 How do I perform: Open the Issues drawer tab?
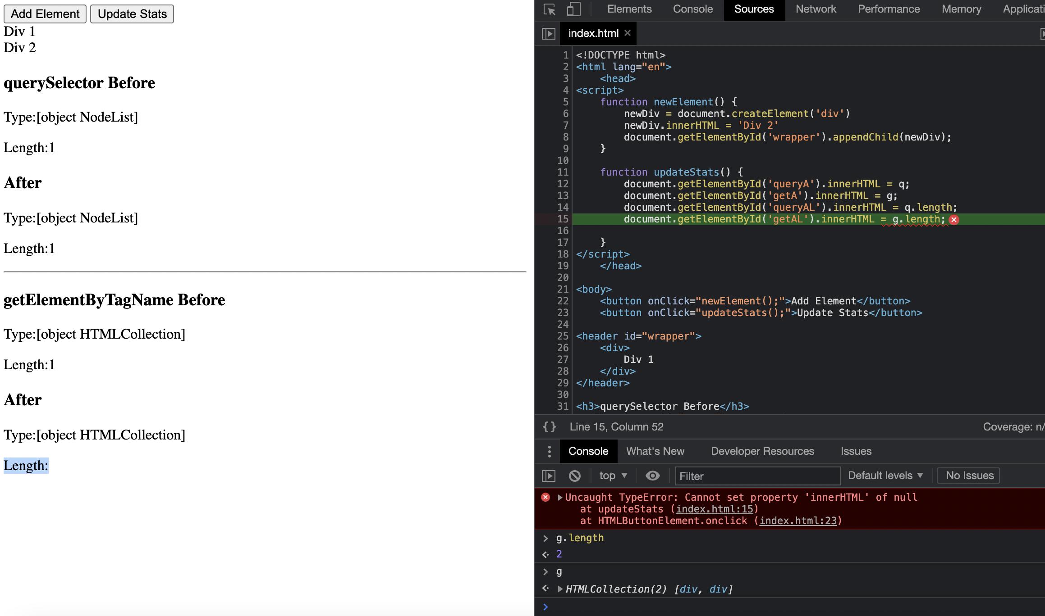pos(856,451)
